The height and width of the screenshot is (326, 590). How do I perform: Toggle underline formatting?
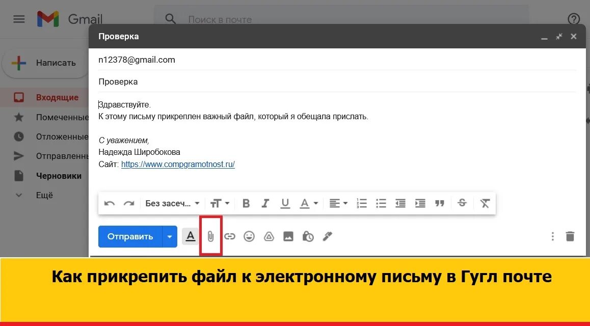[285, 203]
